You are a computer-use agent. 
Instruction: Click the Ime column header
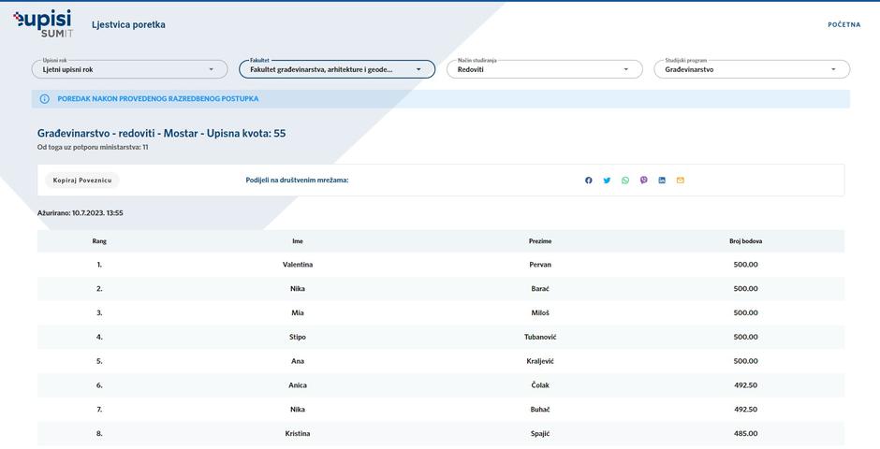(298, 241)
